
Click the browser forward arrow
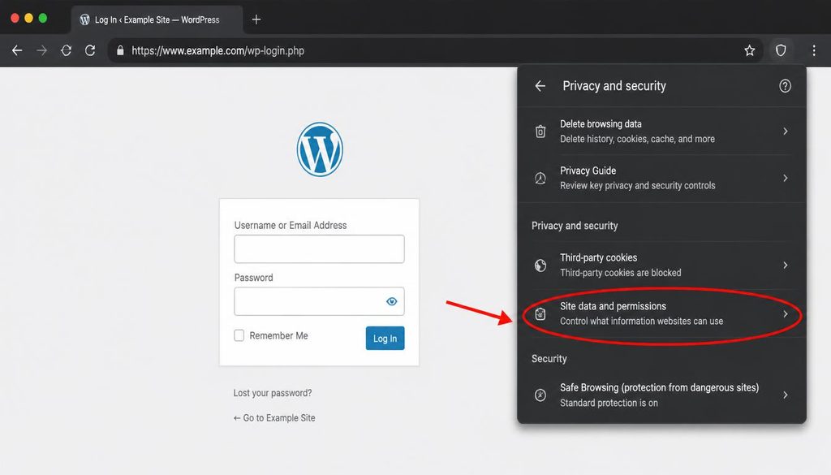[x=41, y=50]
